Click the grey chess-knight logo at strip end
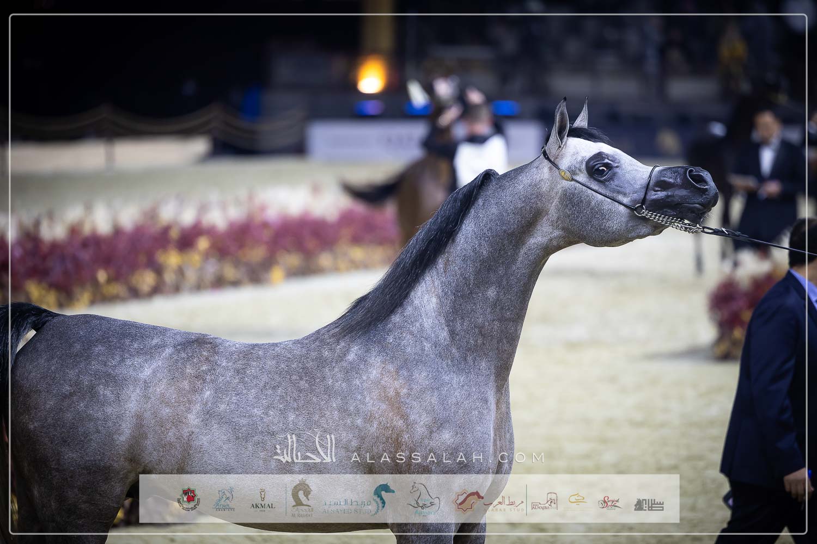Screen dimensions: 817x544 (x=649, y=504)
